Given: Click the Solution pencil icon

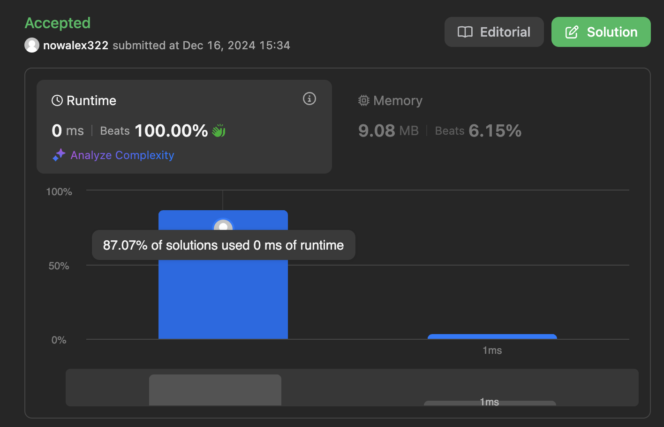Looking at the screenshot, I should coord(572,32).
